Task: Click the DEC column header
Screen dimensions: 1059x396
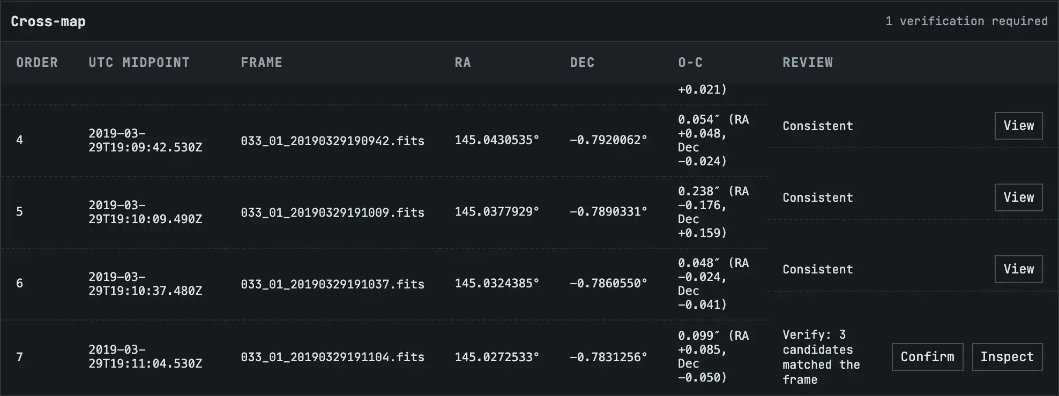Action: point(582,63)
